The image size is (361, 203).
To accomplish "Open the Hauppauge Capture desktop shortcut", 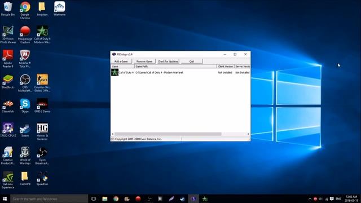I will tap(25, 34).
